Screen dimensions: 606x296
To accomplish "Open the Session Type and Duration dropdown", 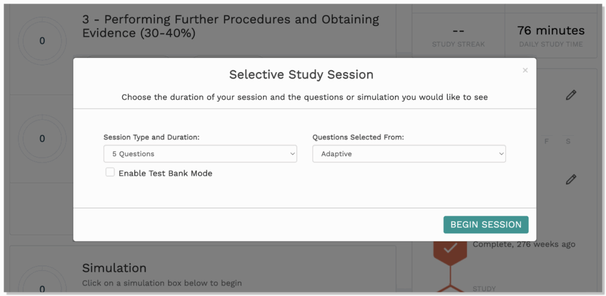I will 199,154.
